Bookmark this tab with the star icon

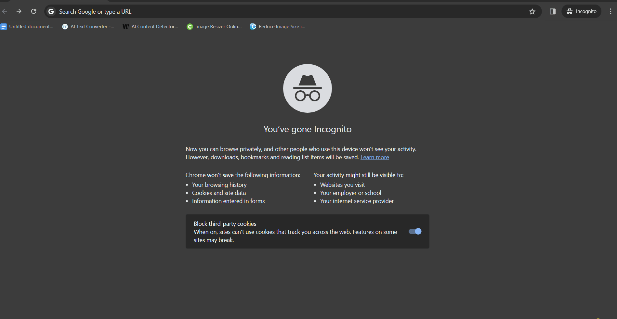click(x=532, y=12)
